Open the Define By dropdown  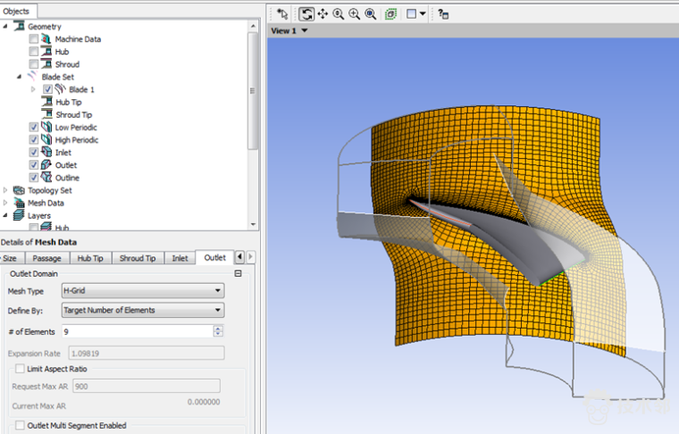[x=143, y=310]
